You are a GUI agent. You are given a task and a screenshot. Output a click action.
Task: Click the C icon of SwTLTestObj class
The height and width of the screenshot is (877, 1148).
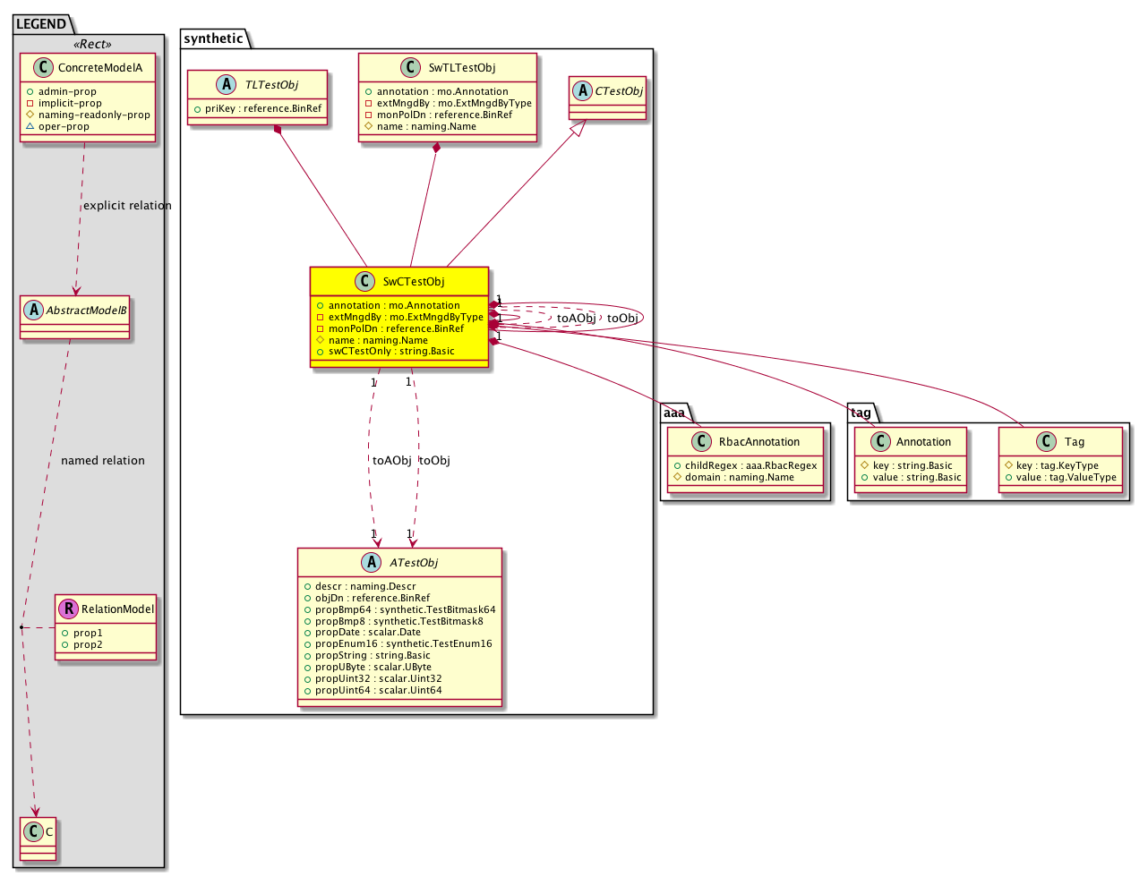[410, 68]
